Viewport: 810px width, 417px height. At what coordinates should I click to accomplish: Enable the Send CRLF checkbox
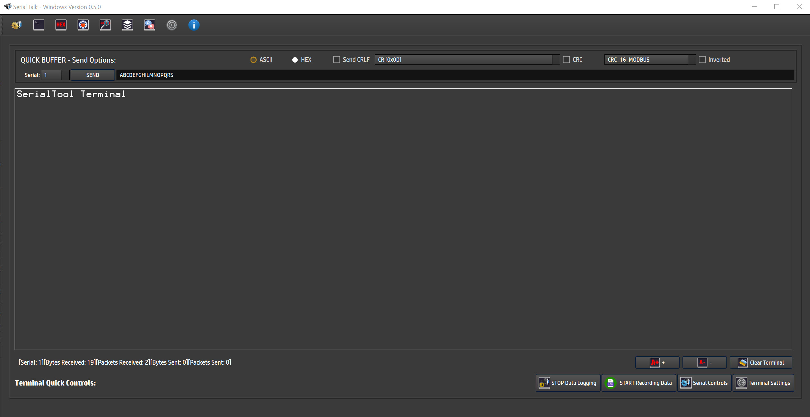(336, 60)
